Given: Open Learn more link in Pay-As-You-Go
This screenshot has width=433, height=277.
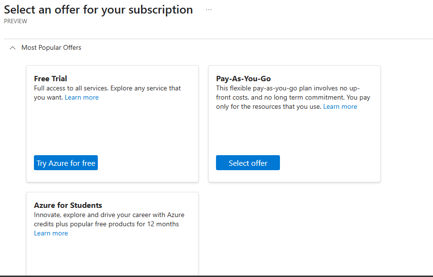Looking at the screenshot, I should [340, 106].
